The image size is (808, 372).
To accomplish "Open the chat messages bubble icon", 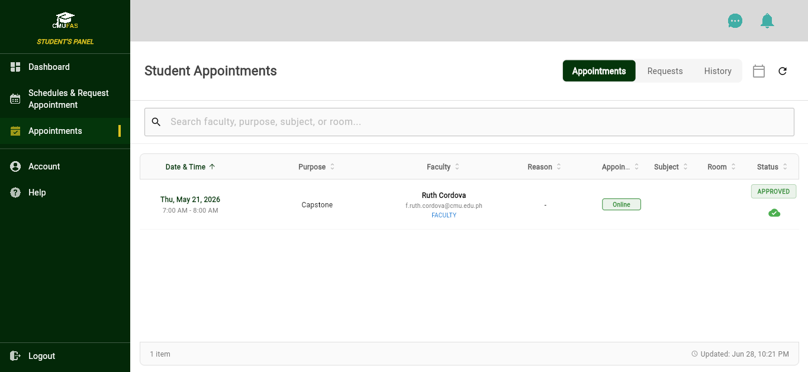I will pyautogui.click(x=735, y=21).
